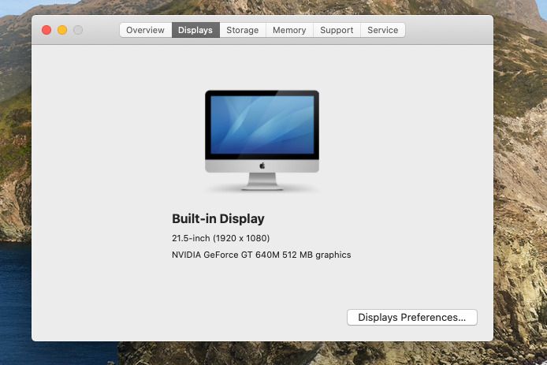Minimize the window with the yellow button
This screenshot has height=365, width=547.
pos(62,30)
